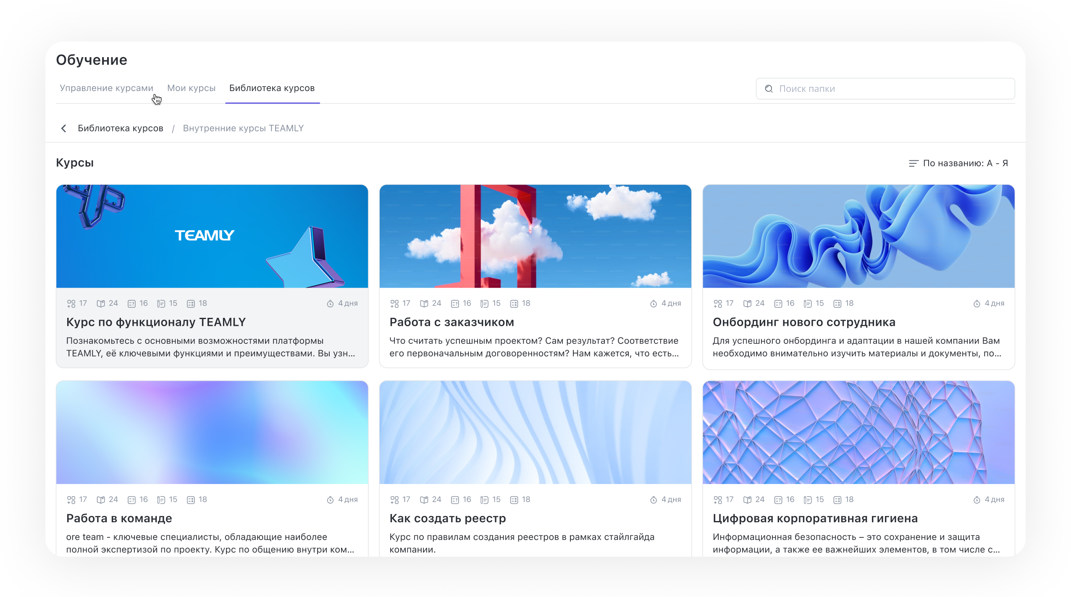1071x597 pixels.
Task: Click the description starting 'Познакомьтесь с основными возможностями'
Action: point(211,347)
